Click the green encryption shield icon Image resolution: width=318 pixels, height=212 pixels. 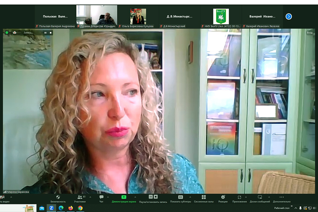point(7,32)
